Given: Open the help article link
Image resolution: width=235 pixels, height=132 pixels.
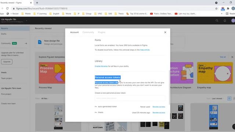Looking at the screenshot, I should (145, 50).
